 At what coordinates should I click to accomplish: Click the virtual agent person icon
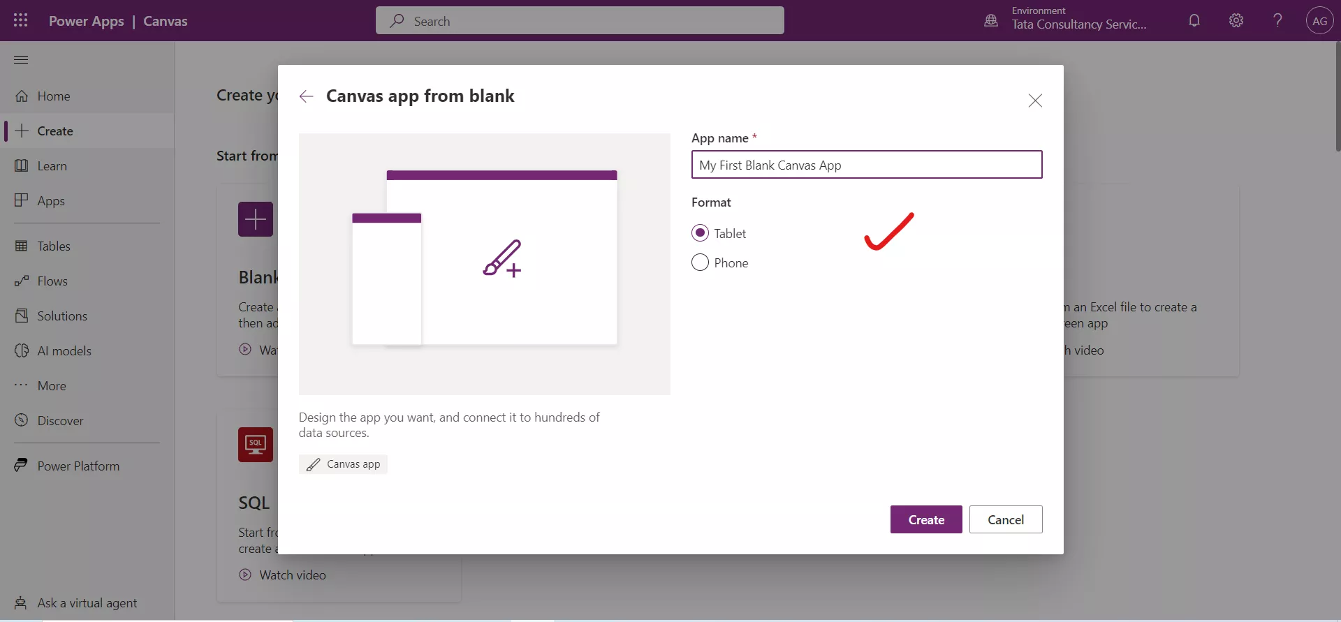[x=22, y=602]
